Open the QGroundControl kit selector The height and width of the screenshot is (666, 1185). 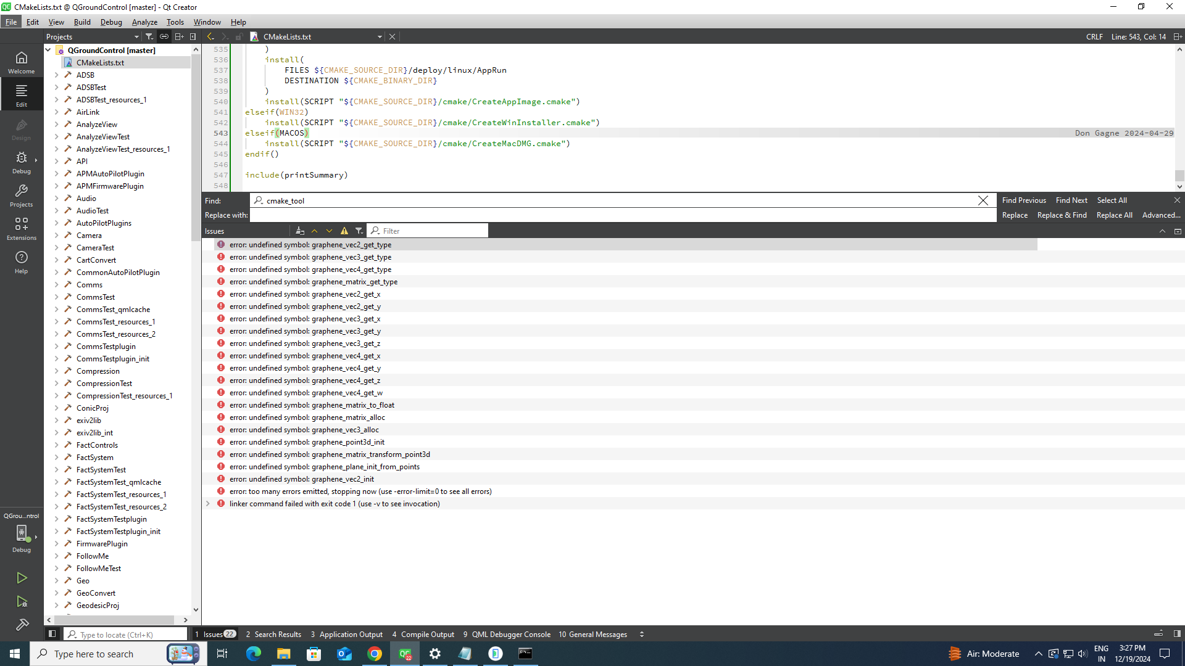(22, 532)
